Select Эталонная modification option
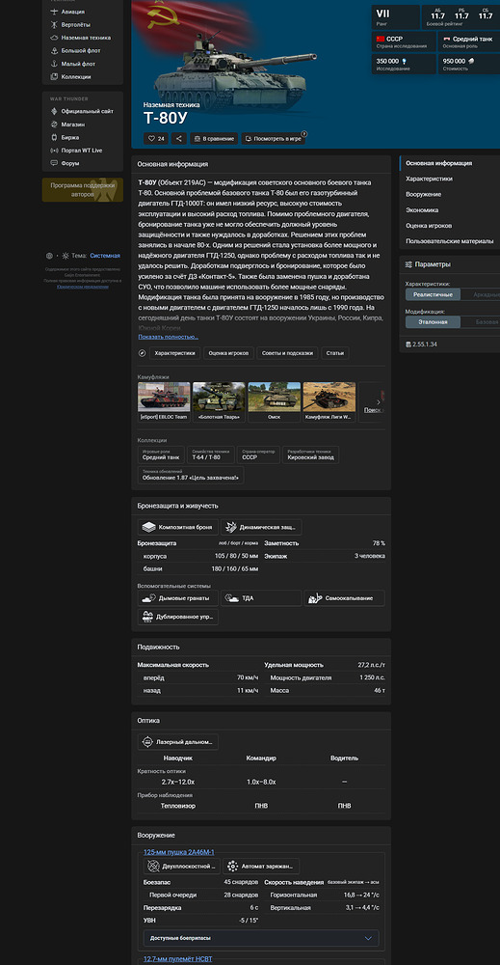The height and width of the screenshot is (965, 500). 433,322
